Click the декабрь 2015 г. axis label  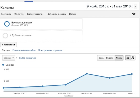pyautogui.click(x=20, y=93)
